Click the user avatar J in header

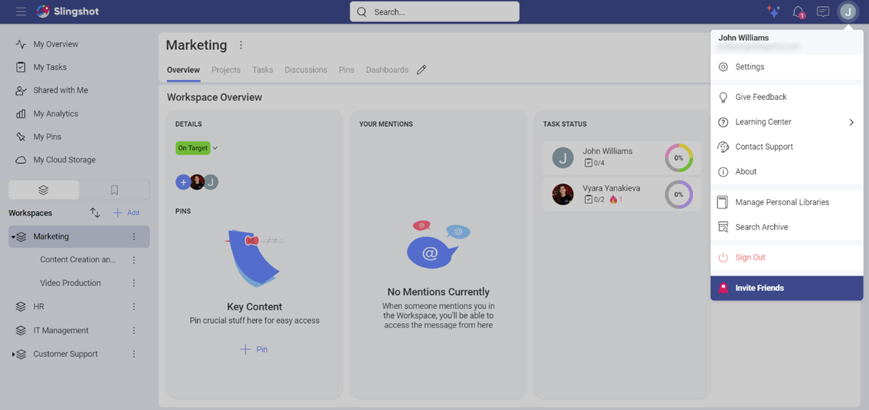point(848,12)
